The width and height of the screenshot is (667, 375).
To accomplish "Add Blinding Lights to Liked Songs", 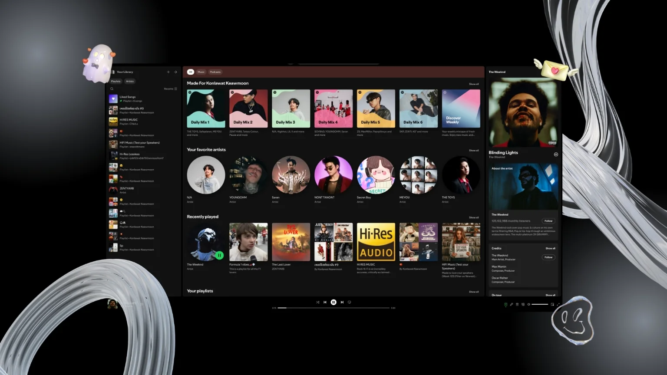I will click(556, 155).
